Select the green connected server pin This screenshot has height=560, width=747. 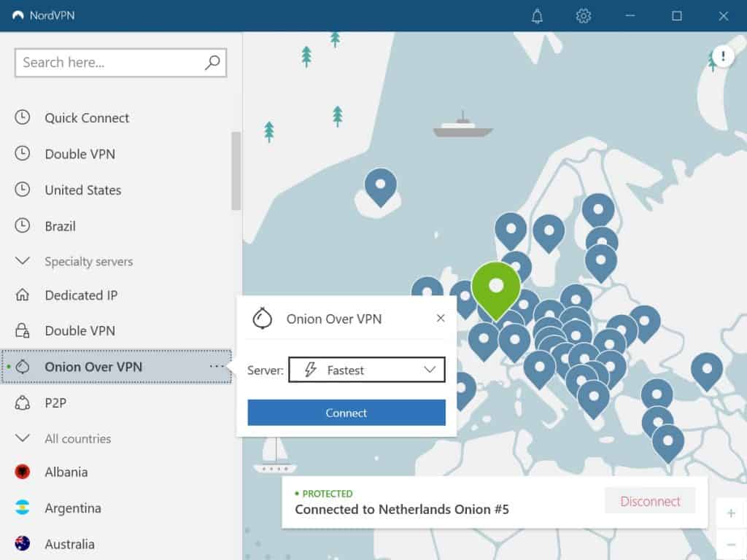pyautogui.click(x=496, y=287)
